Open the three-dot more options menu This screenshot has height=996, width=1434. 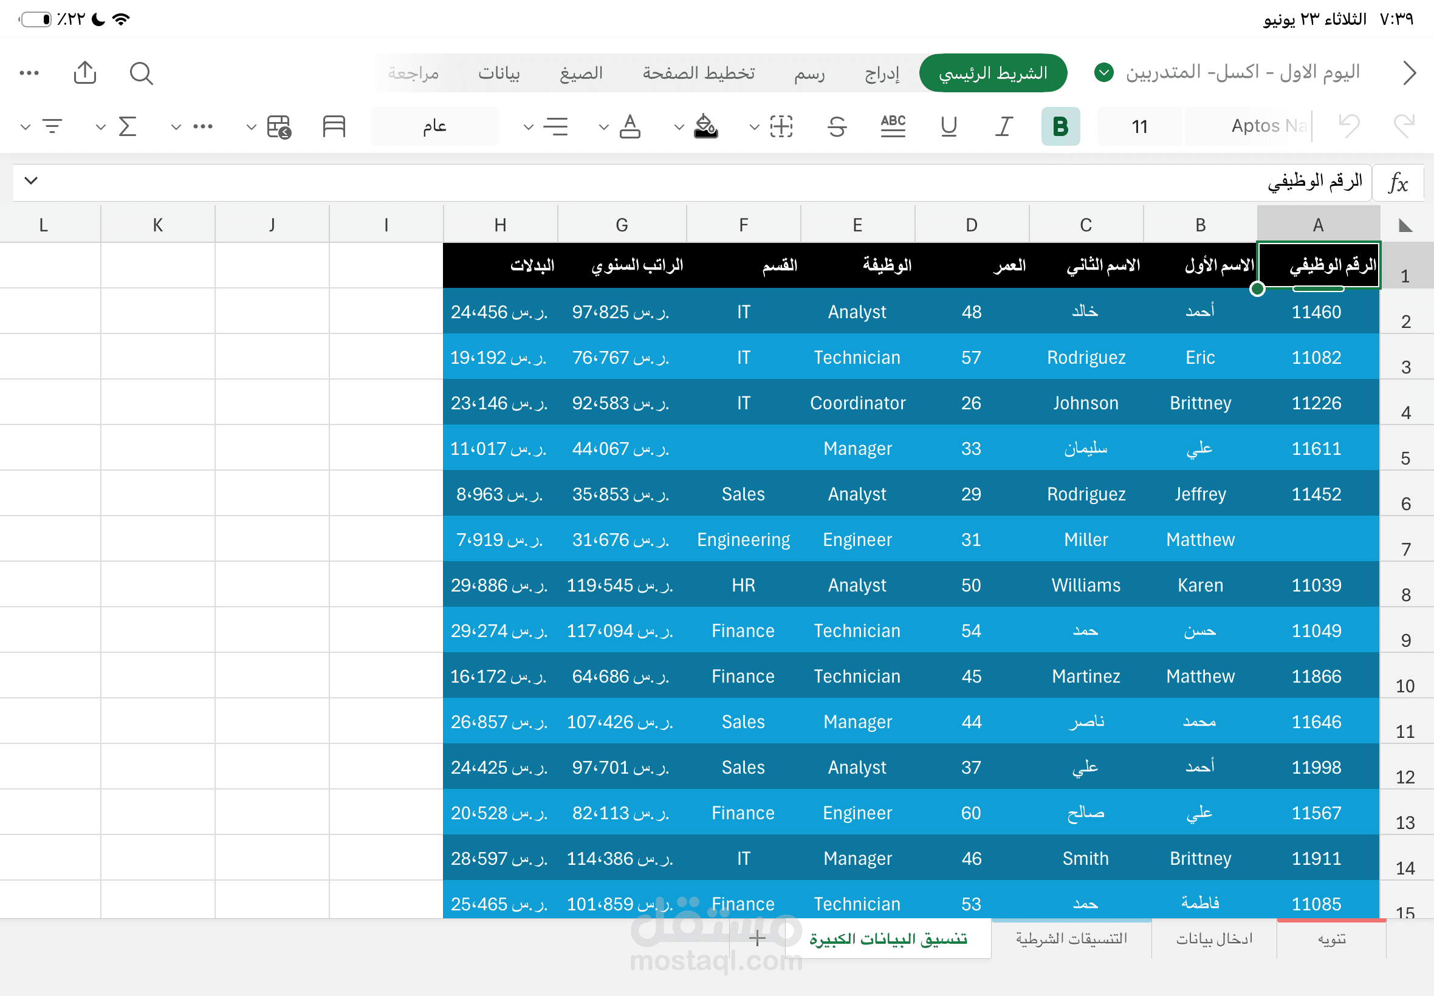[x=29, y=73]
